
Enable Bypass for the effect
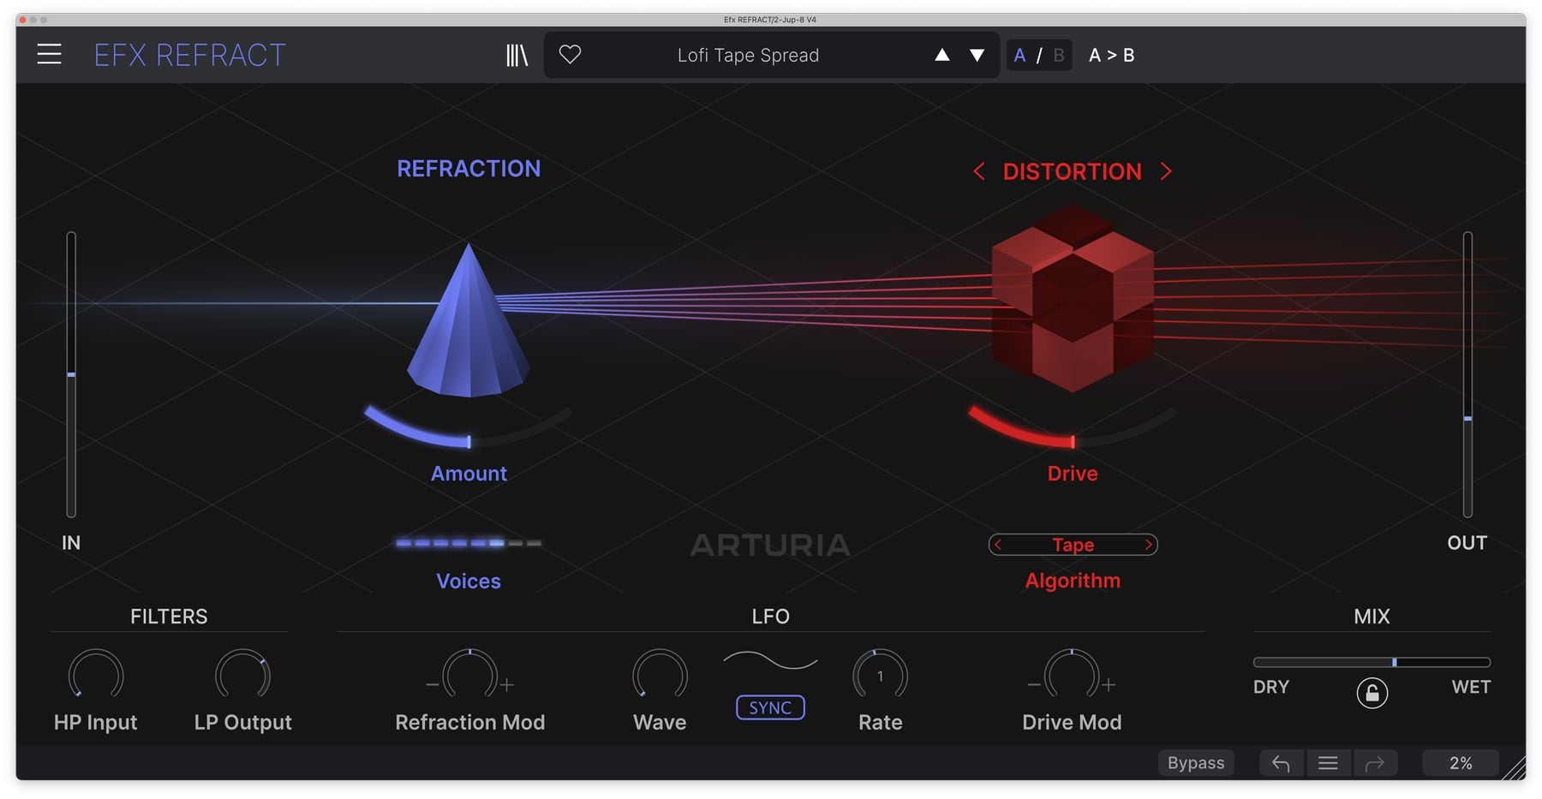click(1195, 763)
